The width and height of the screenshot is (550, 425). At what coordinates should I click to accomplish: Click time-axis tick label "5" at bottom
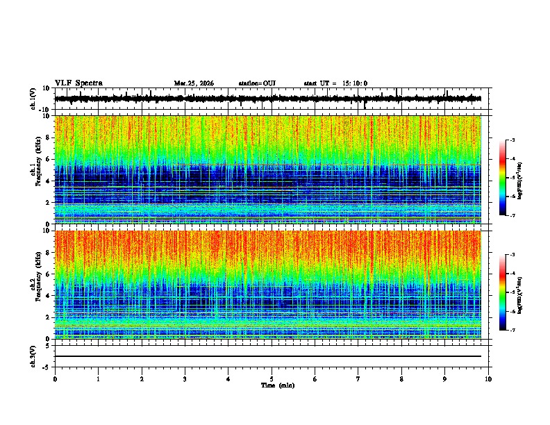(x=272, y=379)
